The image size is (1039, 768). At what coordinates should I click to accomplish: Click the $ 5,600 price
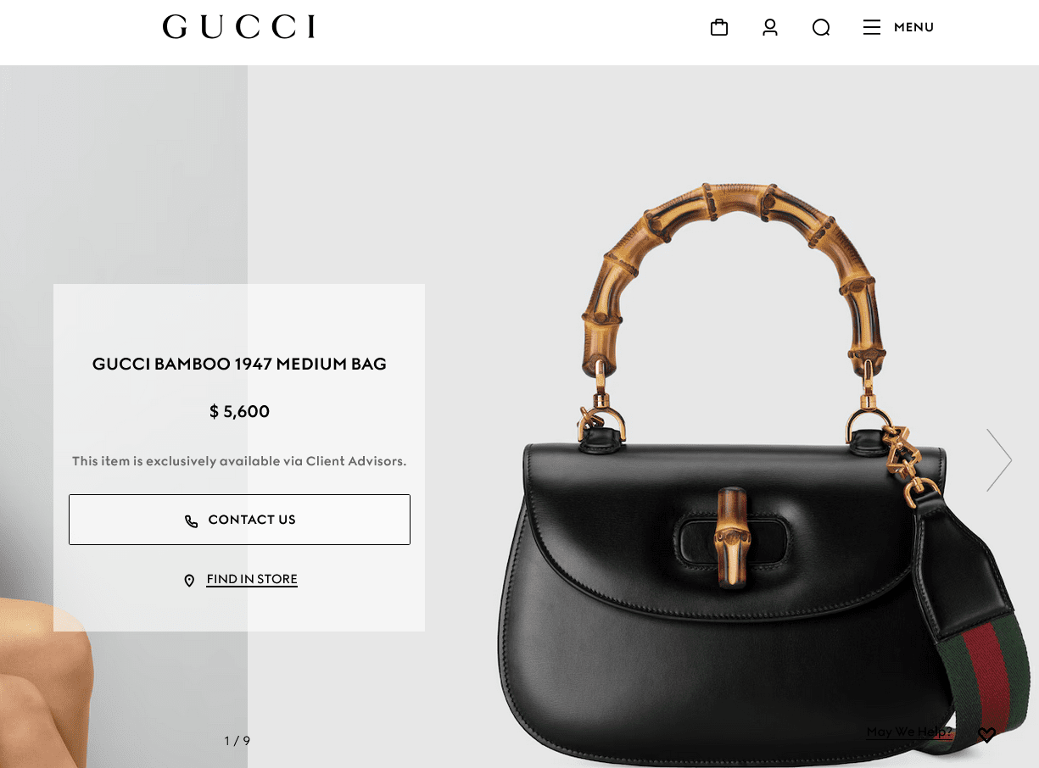[x=239, y=412]
